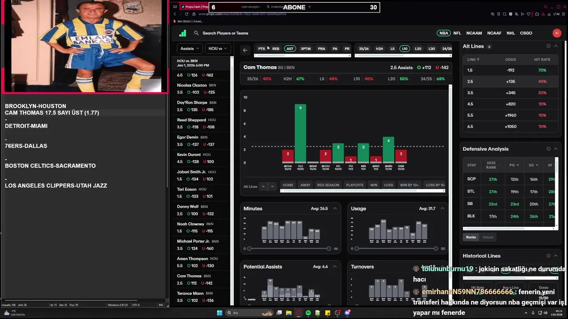
Task: Filter games by REG SEASON
Action: click(x=328, y=185)
